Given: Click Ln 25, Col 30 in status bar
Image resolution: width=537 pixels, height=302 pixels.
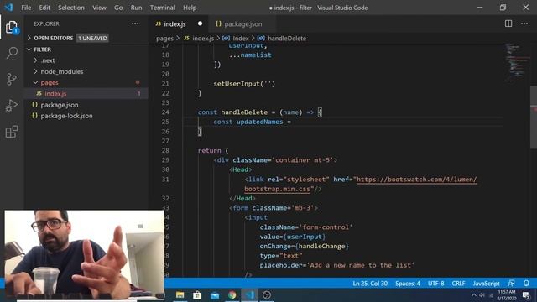Looking at the screenshot, I should point(370,284).
